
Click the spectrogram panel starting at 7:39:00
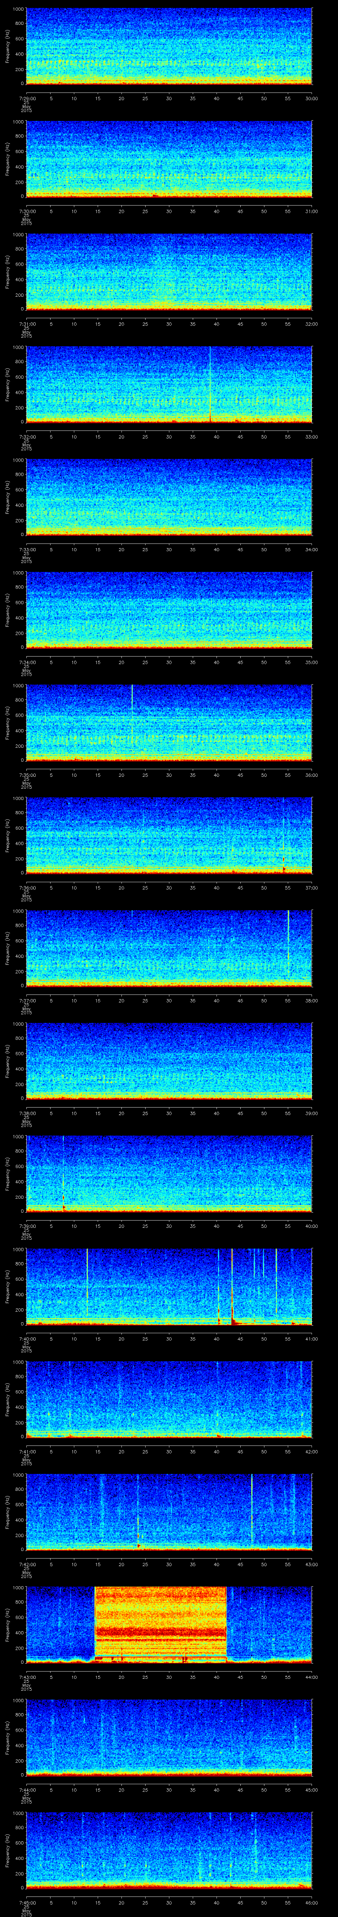pos(169,1174)
